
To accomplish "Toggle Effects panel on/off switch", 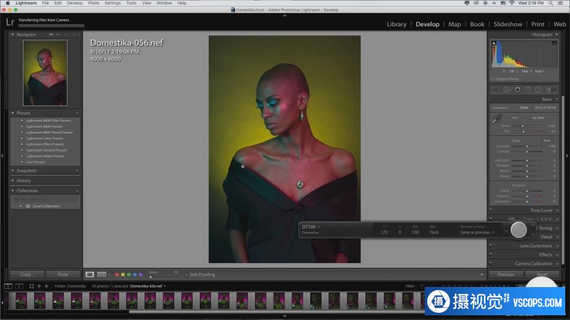I will (x=491, y=254).
